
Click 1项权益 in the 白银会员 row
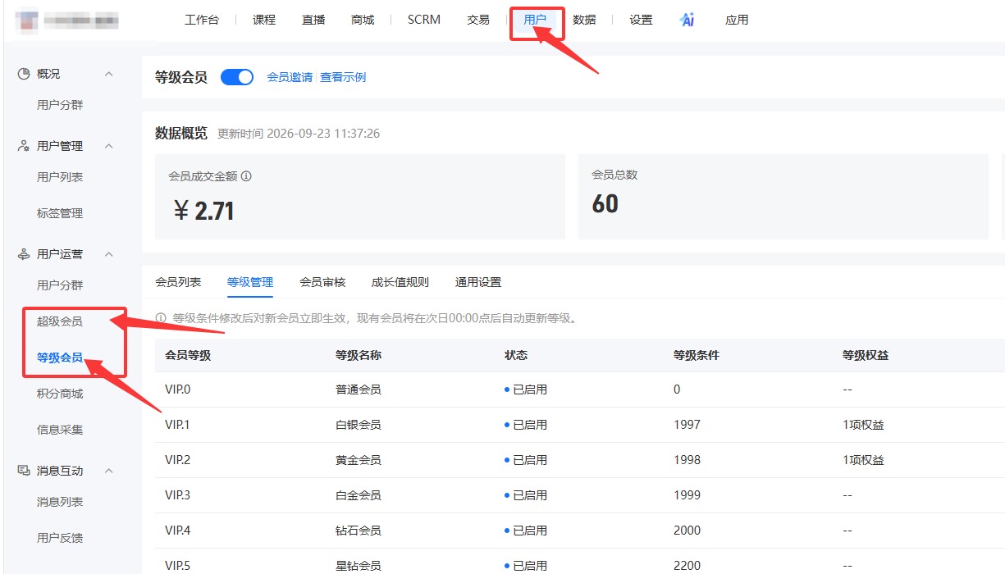point(863,425)
